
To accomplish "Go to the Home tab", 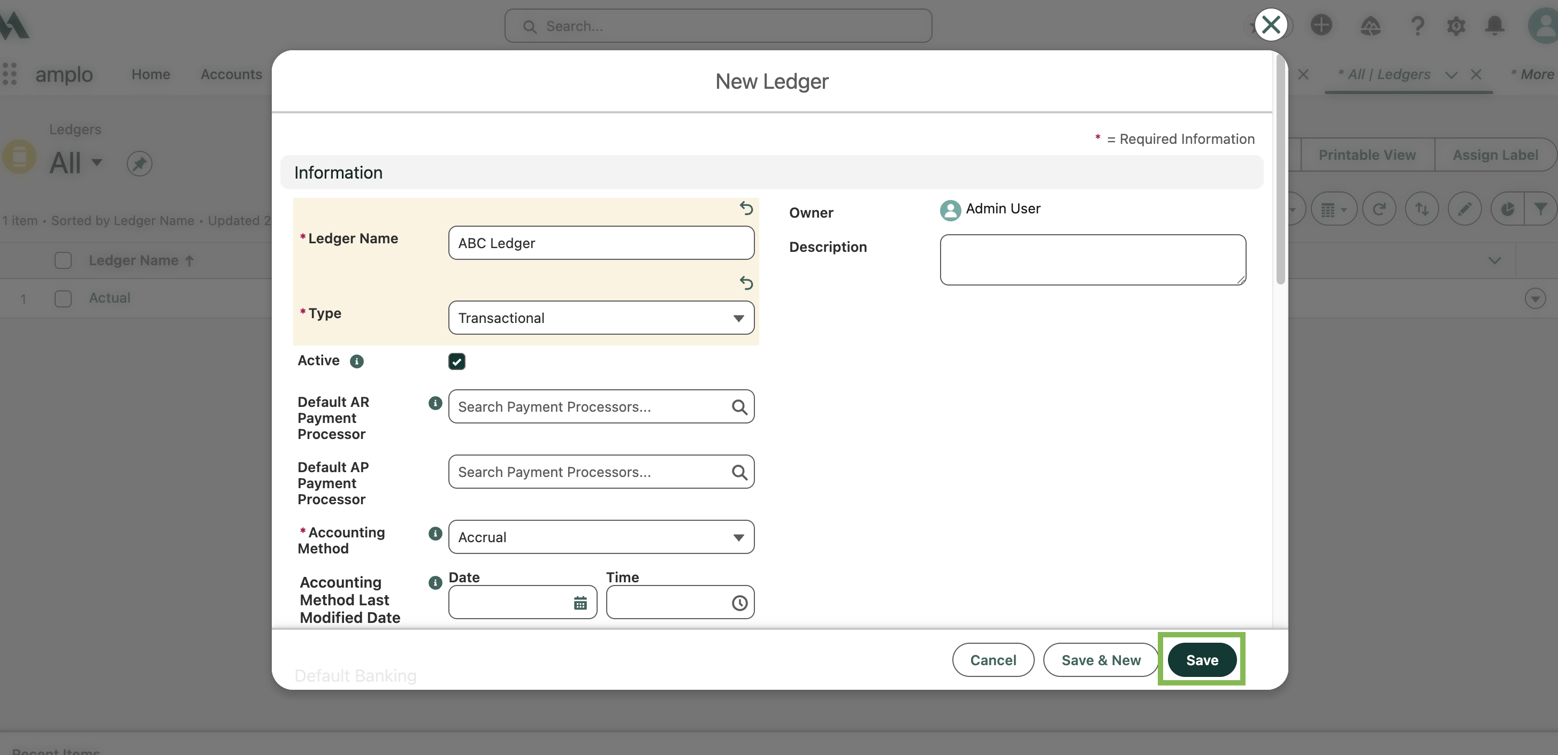I will click(x=150, y=74).
